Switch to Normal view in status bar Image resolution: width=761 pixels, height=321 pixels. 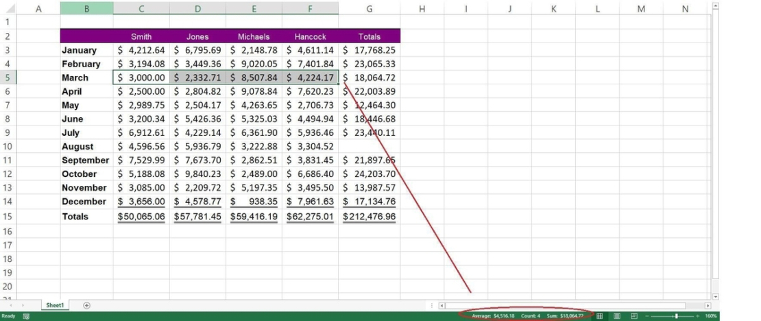(600, 316)
